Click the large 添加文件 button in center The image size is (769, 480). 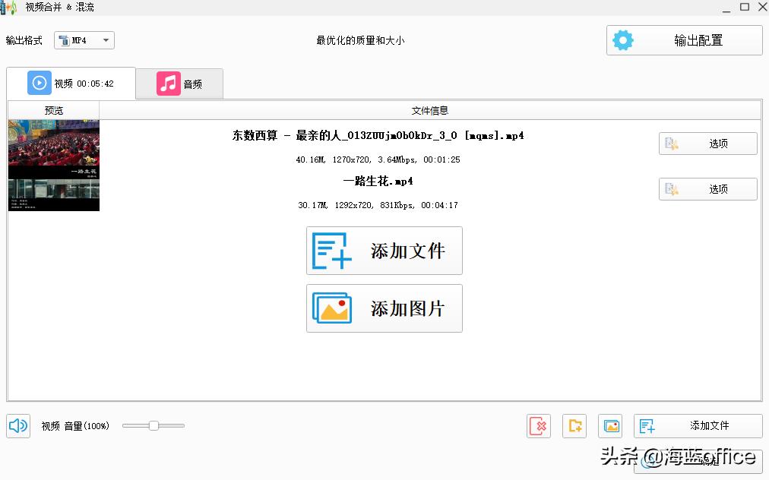tap(384, 251)
